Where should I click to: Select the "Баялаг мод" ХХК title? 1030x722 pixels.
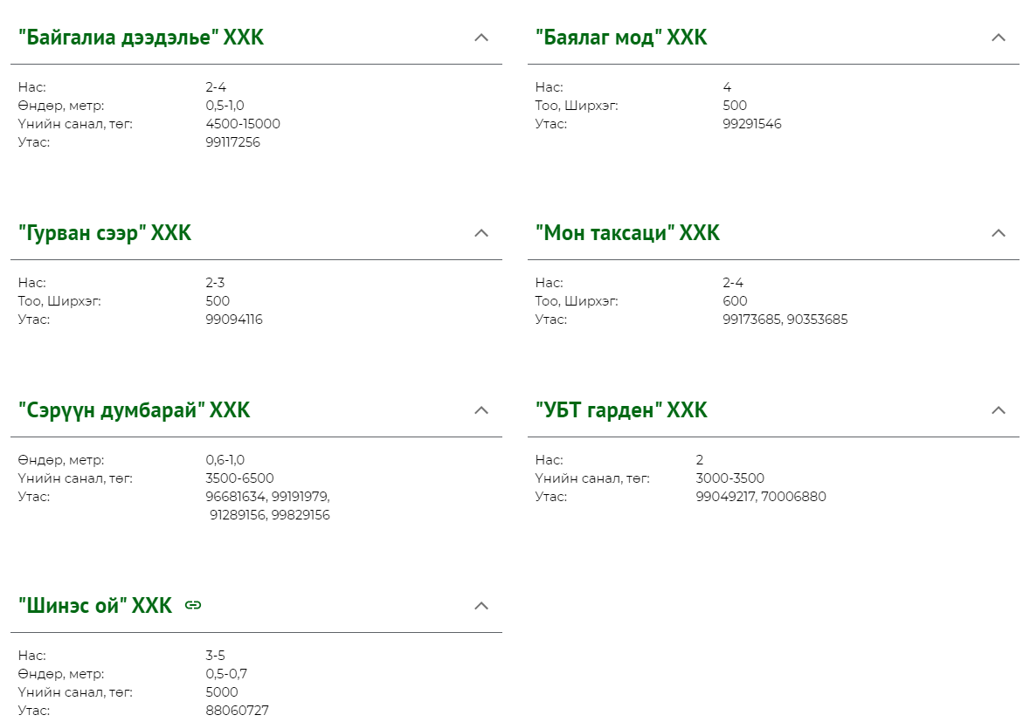(621, 38)
